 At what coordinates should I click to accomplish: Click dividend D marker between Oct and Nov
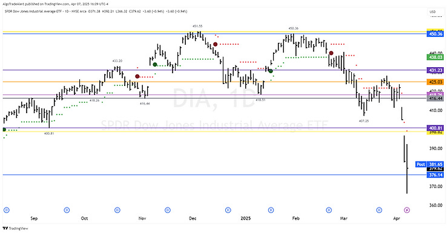point(117,210)
